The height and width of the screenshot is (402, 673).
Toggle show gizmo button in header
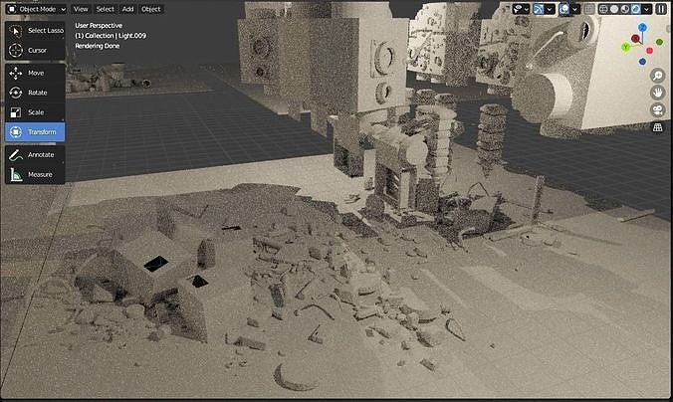pos(539,9)
